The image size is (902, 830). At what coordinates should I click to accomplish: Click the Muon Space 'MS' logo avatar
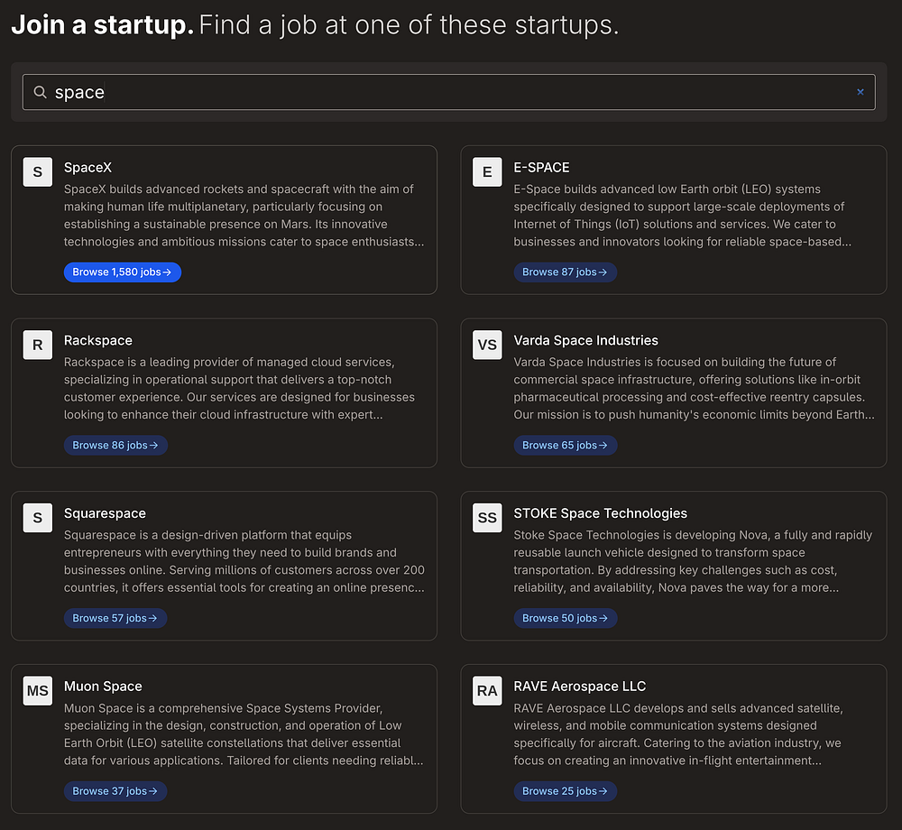[37, 692]
